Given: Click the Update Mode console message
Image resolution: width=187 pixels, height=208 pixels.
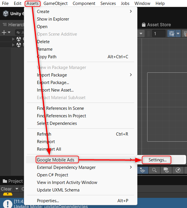Looking at the screenshot, I should click(x=51, y=207).
